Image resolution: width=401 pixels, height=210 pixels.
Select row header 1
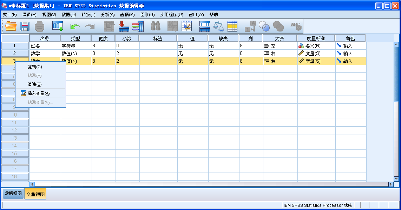click(15, 45)
